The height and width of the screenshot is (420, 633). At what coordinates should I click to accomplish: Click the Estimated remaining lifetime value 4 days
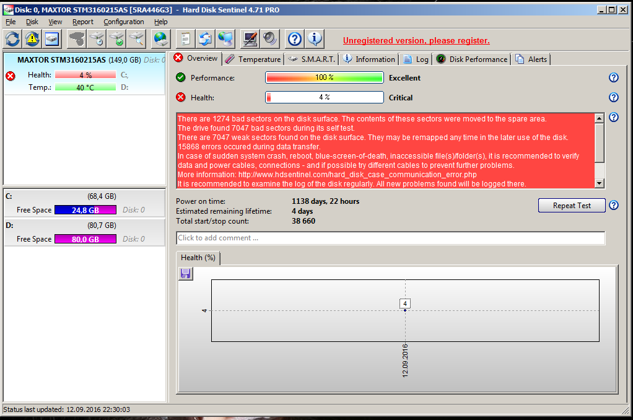[x=302, y=211]
